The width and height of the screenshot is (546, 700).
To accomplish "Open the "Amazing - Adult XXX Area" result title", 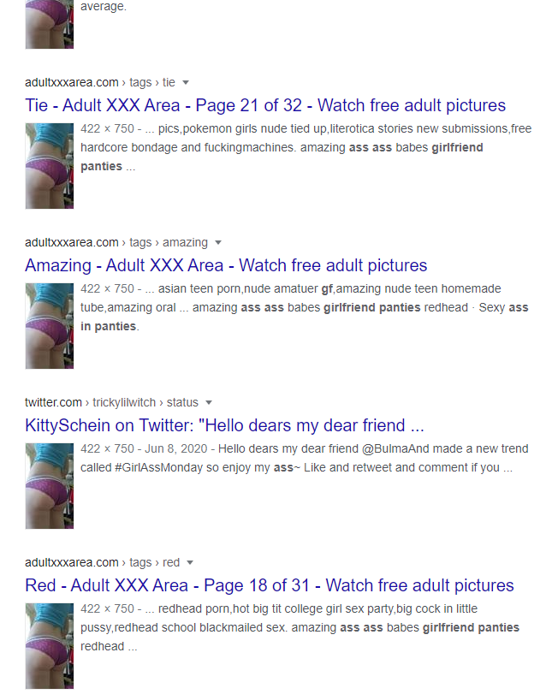I will [x=226, y=265].
